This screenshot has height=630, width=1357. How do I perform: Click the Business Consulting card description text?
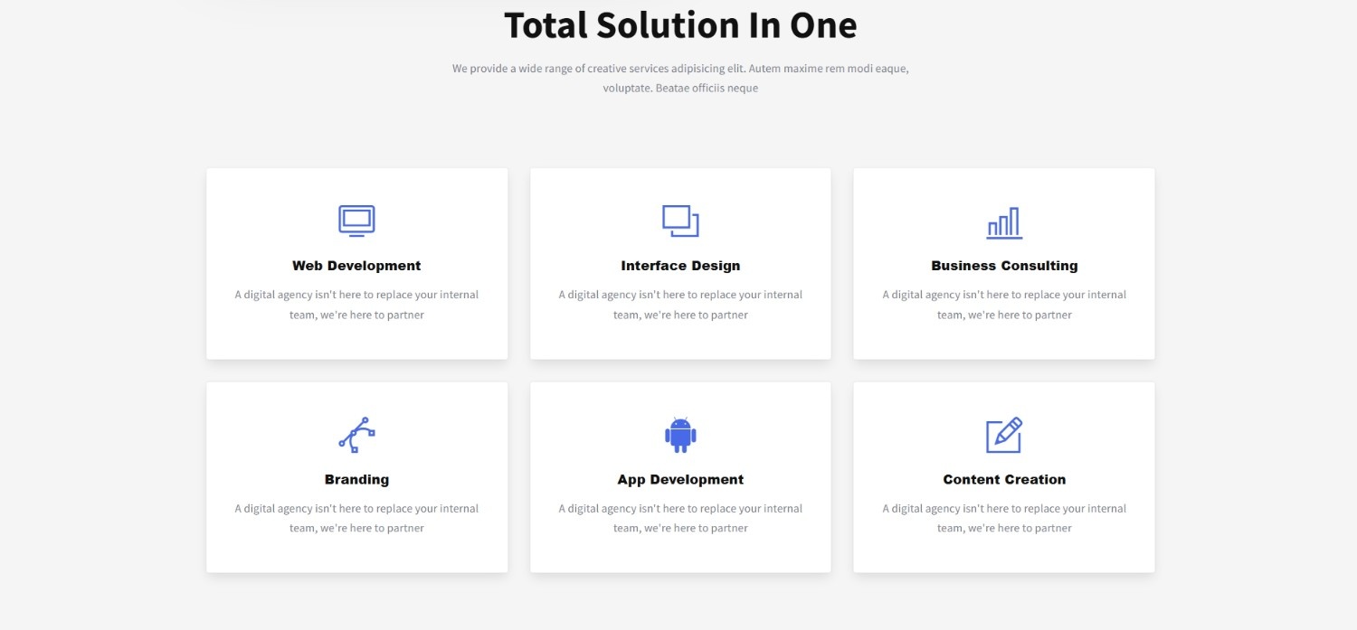click(1004, 305)
